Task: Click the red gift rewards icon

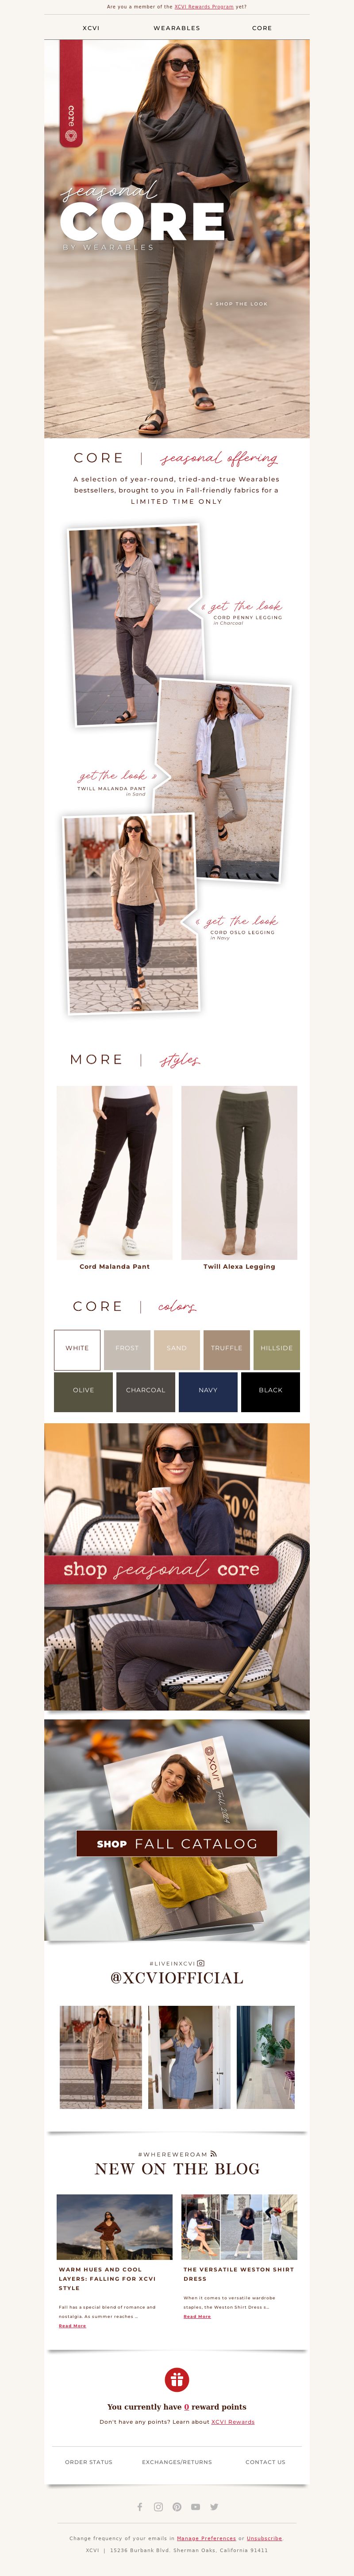Action: pos(177,2379)
